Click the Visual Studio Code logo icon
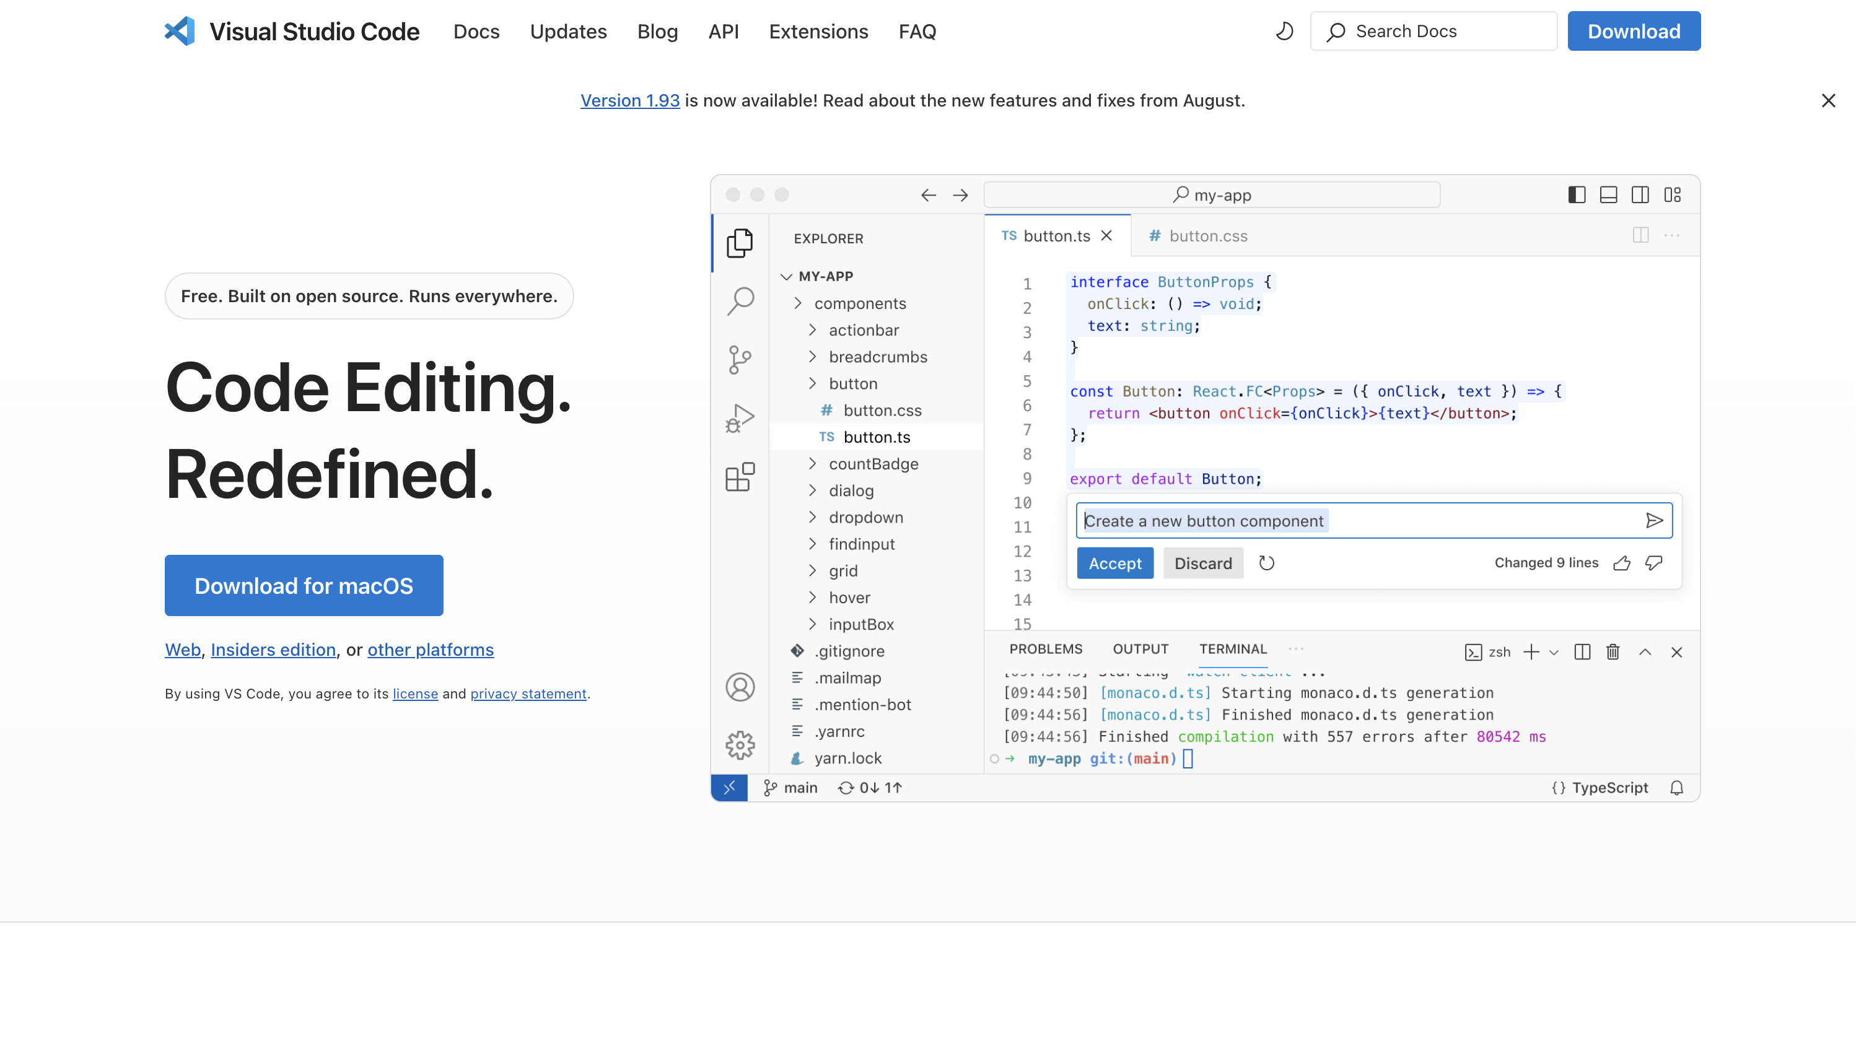This screenshot has width=1856, height=1044. [180, 31]
